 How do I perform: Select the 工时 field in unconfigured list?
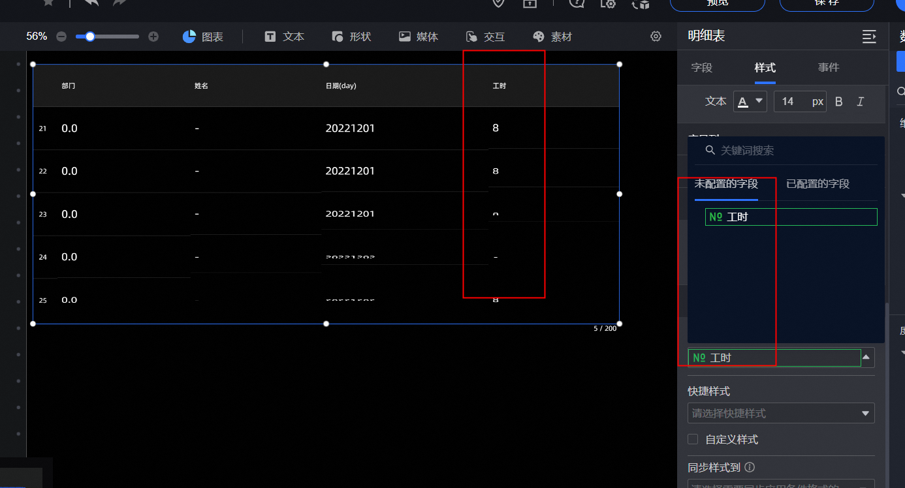click(790, 217)
